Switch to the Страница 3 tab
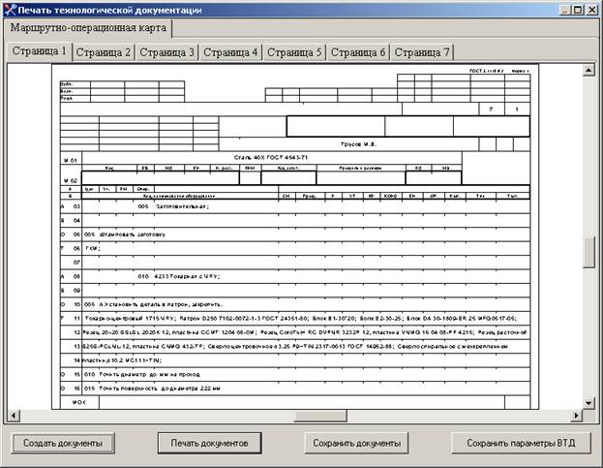The width and height of the screenshot is (603, 468). (x=166, y=52)
